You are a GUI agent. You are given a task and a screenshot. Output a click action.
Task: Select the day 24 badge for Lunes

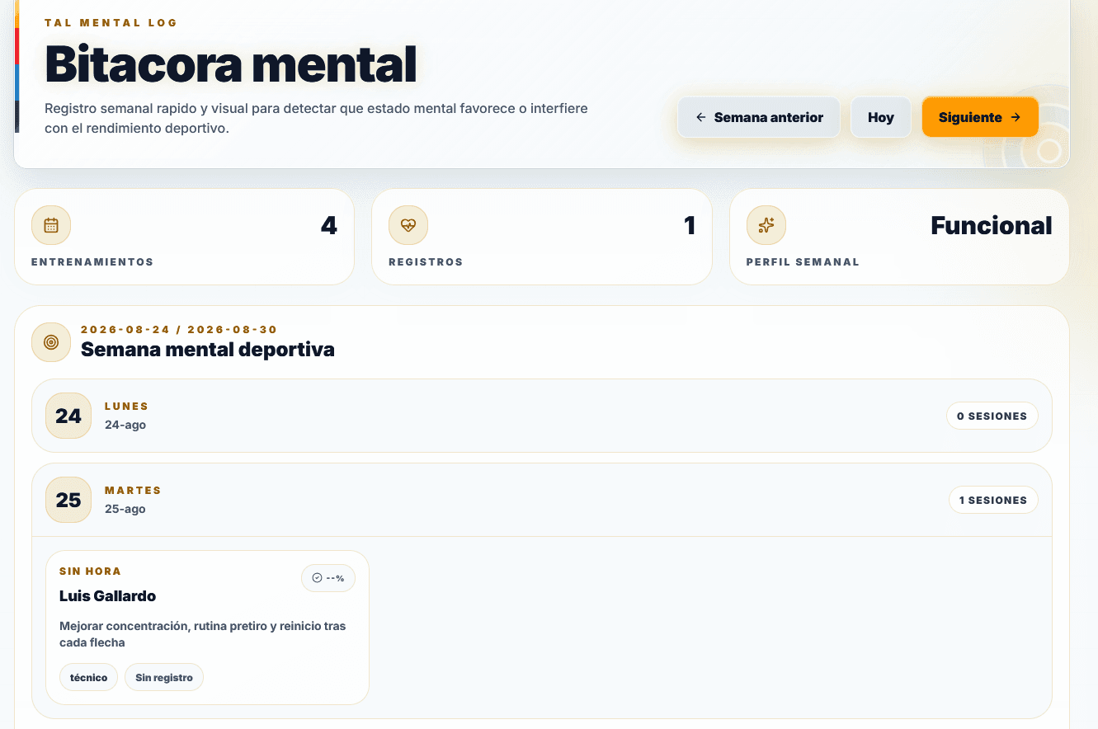point(68,416)
